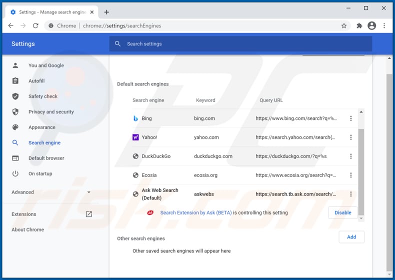Screen dimensions: 395x280
Task: Click the DuckDuckGo query URL
Action: coord(291,156)
